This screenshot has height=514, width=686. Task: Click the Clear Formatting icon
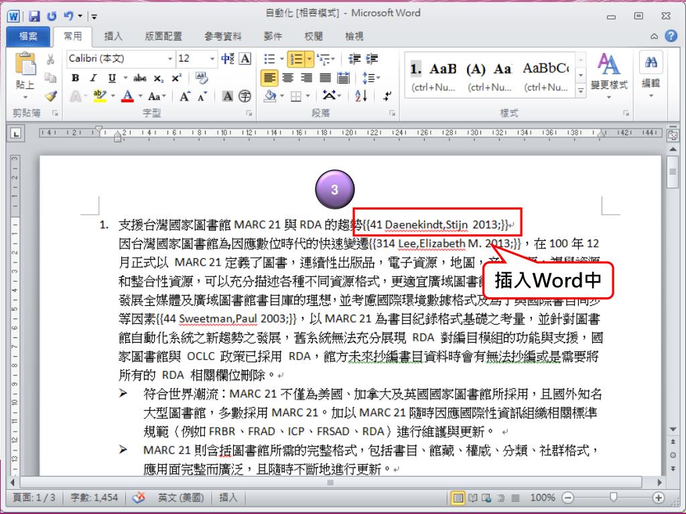[x=201, y=78]
